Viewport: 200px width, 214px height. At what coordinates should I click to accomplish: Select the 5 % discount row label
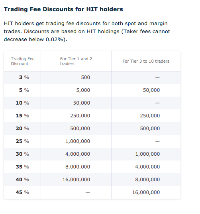(24, 90)
